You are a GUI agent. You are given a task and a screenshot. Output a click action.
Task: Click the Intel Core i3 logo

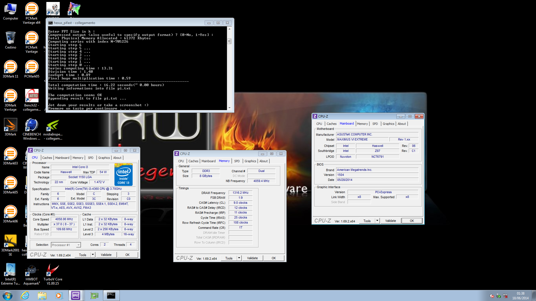pos(123,174)
